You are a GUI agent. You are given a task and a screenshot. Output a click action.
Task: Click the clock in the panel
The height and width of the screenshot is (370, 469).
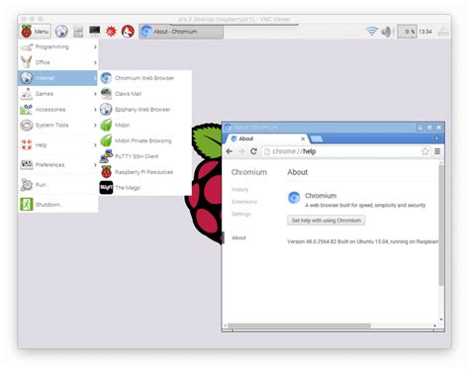(x=425, y=32)
